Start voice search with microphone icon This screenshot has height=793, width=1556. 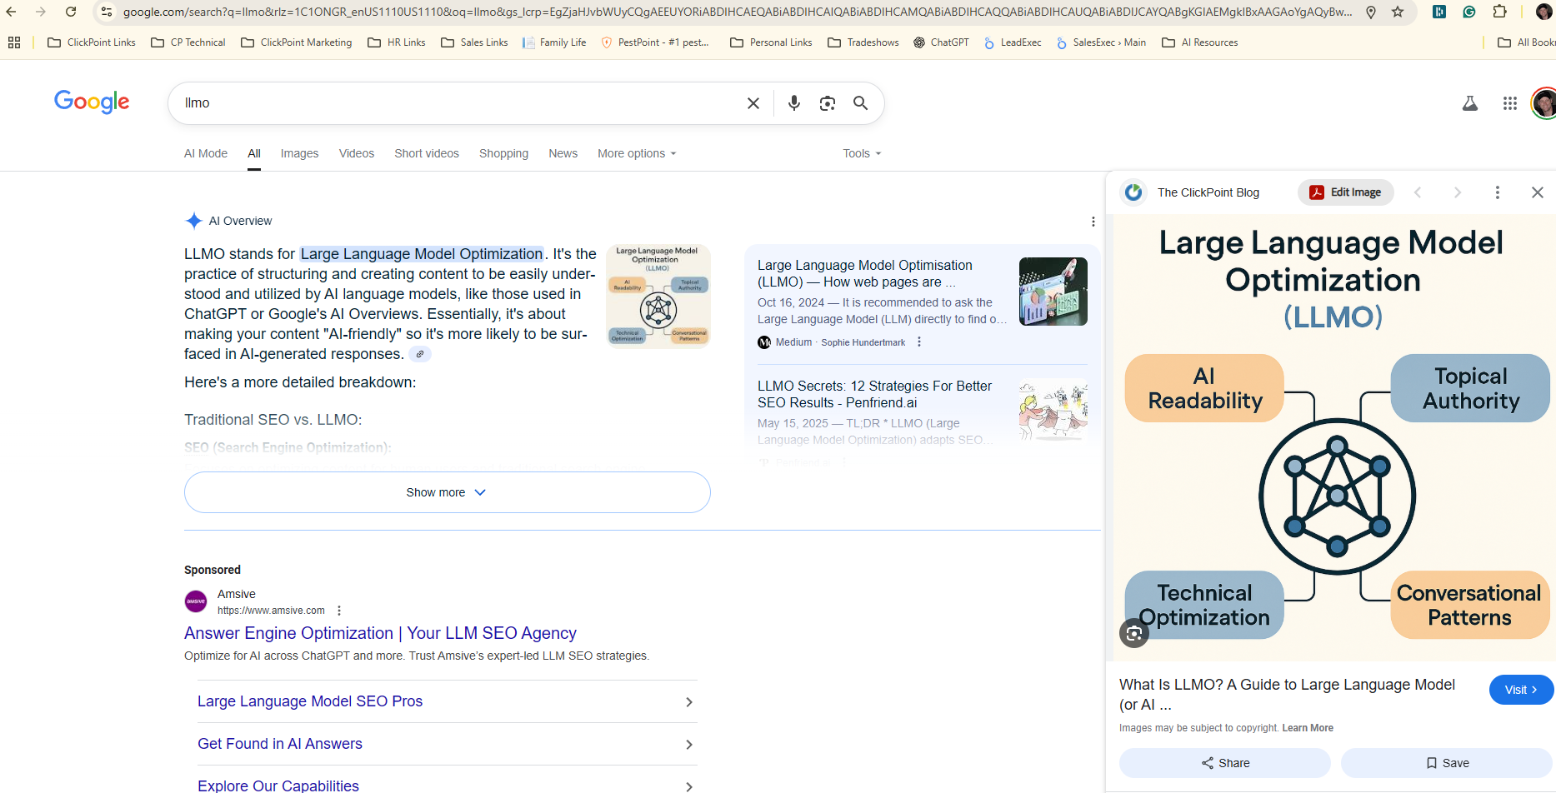(794, 103)
